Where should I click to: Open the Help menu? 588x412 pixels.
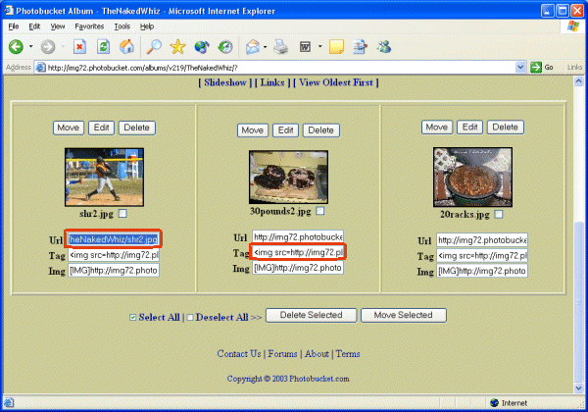147,26
